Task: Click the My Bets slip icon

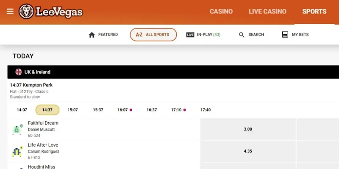Action: (x=285, y=35)
